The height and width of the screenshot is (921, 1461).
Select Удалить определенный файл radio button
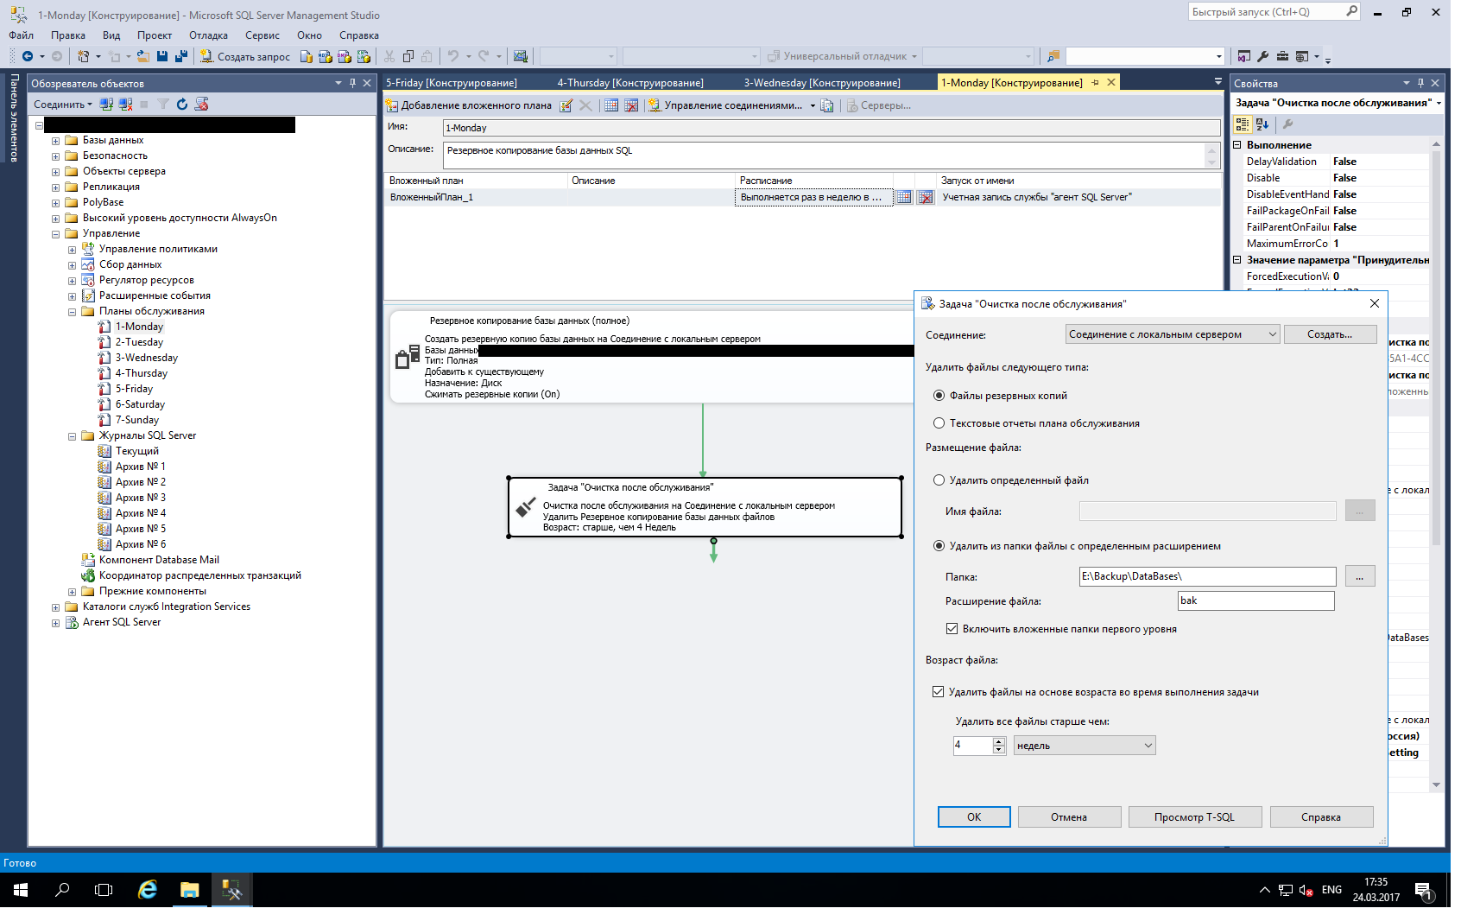click(x=939, y=480)
